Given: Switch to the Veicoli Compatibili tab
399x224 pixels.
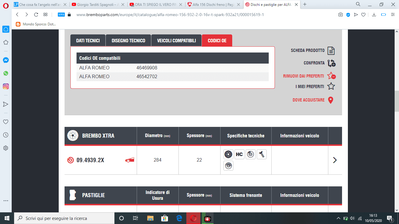Looking at the screenshot, I should click(176, 41).
